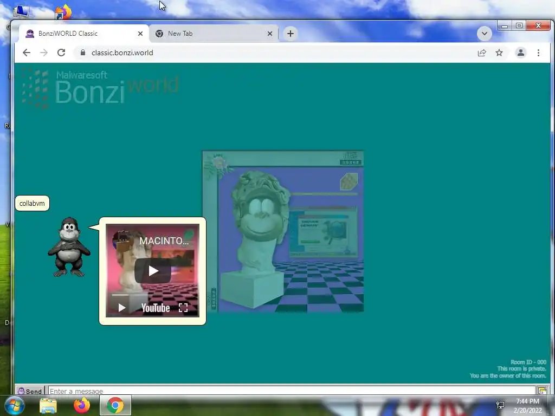Click the collabvm name tag
The image size is (555, 416).
coord(32,204)
